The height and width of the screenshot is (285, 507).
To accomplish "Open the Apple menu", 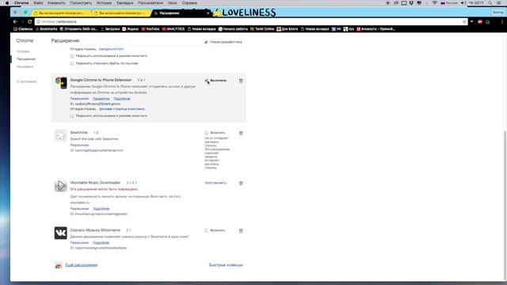I will [x=7, y=3].
